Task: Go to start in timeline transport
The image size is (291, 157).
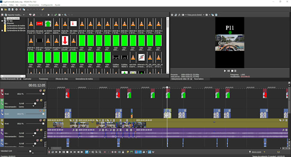Action: click(71, 152)
